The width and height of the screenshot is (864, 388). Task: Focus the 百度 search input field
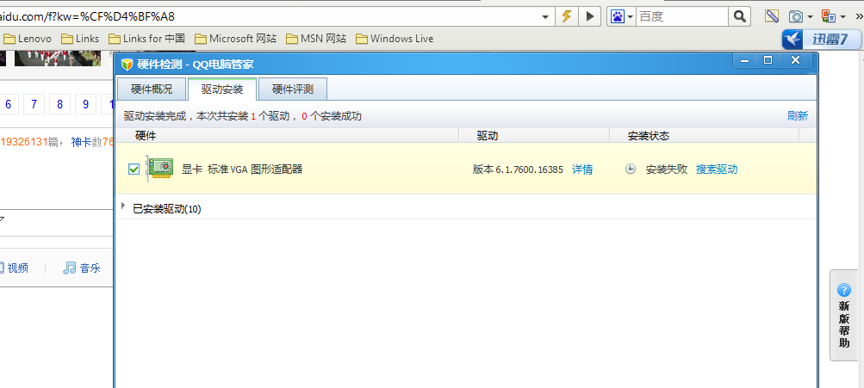[682, 16]
